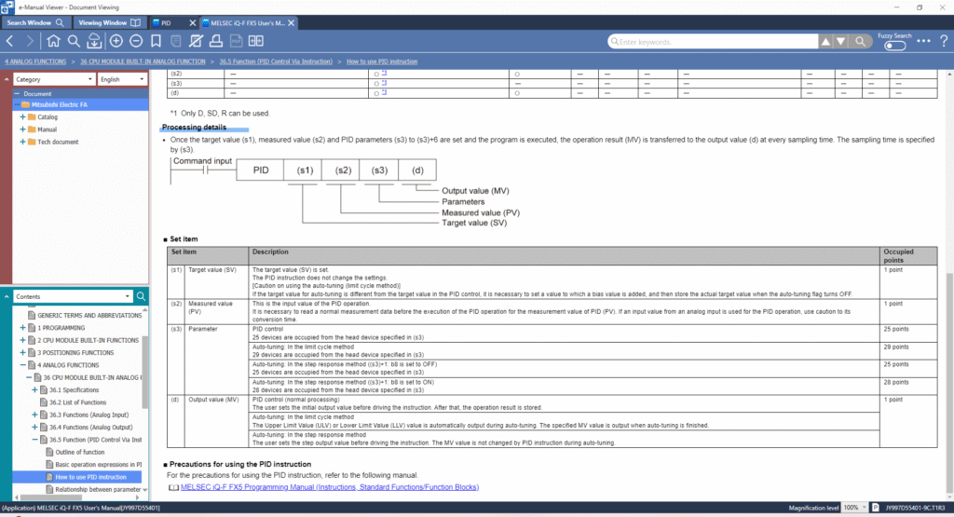The height and width of the screenshot is (517, 954).
Task: Collapse 36.5 Function (PID Control Via Inst
Action: coord(34,439)
